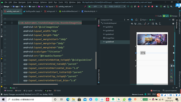Open the Analyze menu
This screenshot has width=181, height=102.
pos(36,2)
